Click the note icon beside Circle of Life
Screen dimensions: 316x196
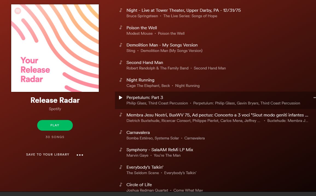(x=121, y=185)
